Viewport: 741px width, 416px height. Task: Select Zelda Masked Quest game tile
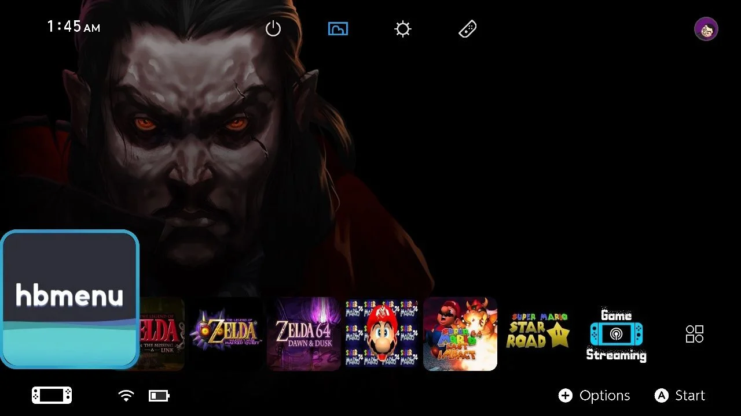[x=226, y=334]
